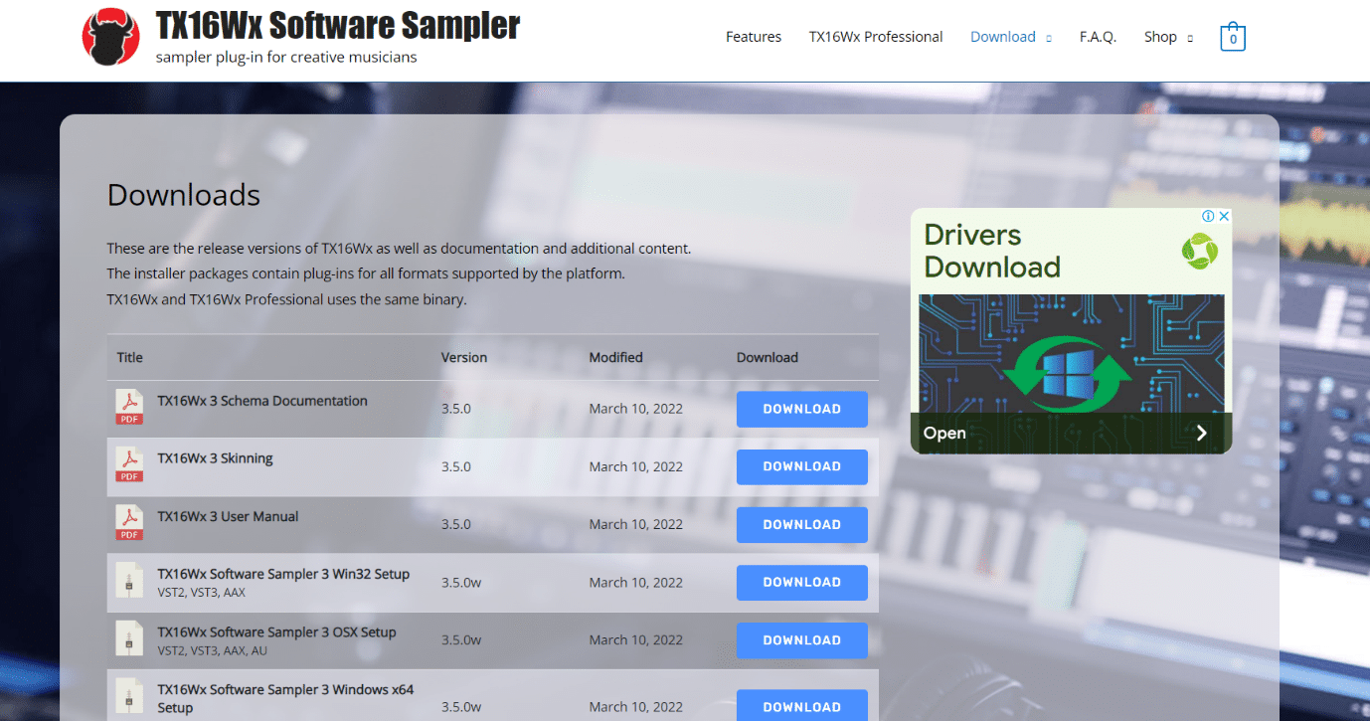1370x721 pixels.
Task: Click version 3.5.0 in Schema Documentation row
Action: (456, 409)
